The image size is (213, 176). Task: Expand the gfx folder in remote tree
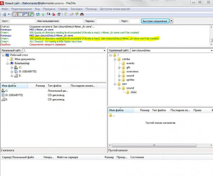tap(119, 67)
